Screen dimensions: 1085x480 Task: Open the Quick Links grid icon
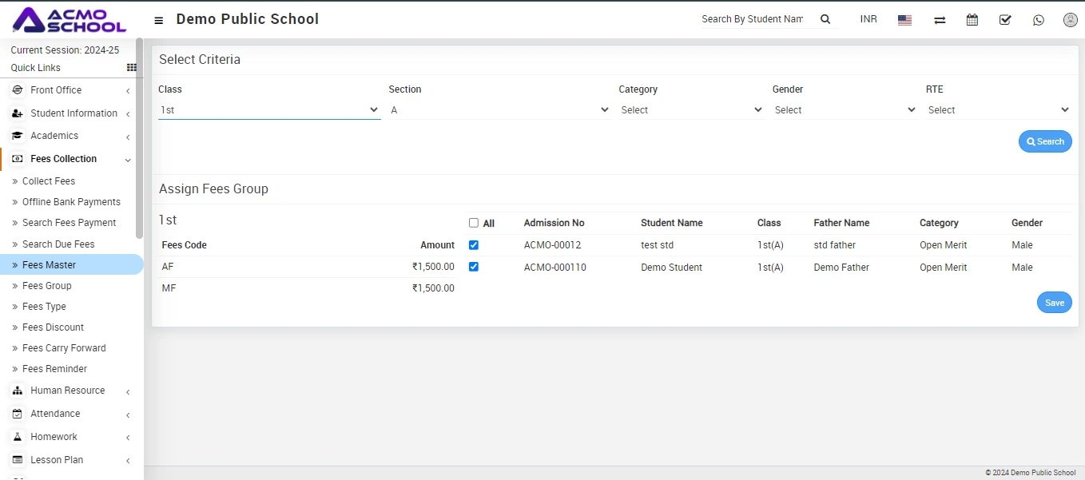click(132, 68)
